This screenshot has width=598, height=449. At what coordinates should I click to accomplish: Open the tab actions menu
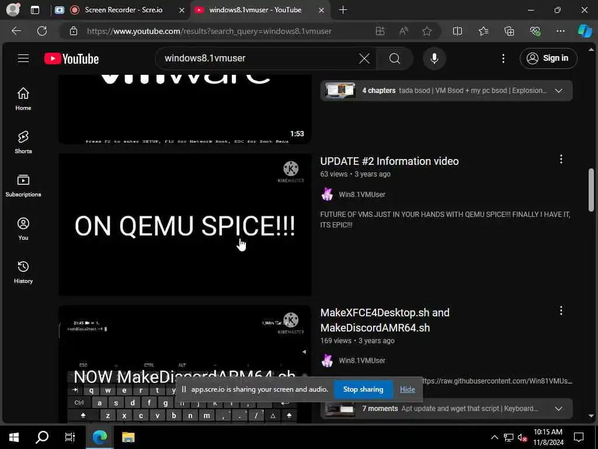(x=35, y=10)
